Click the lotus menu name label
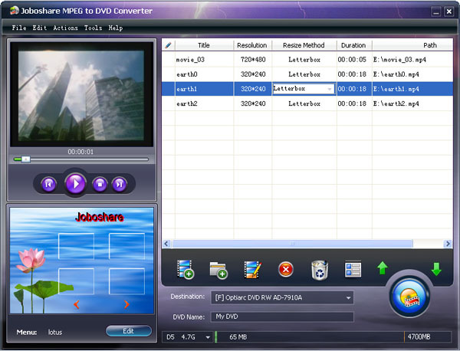 pyautogui.click(x=55, y=333)
